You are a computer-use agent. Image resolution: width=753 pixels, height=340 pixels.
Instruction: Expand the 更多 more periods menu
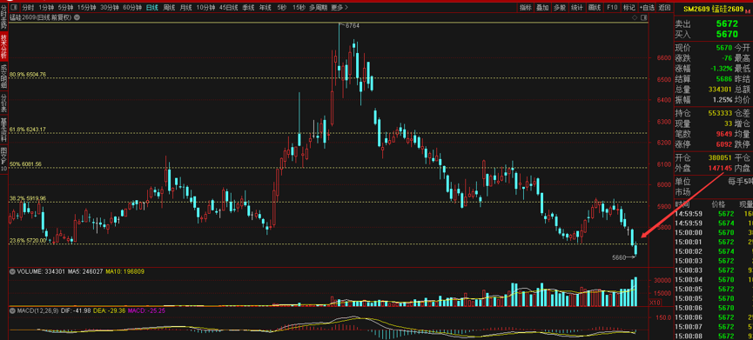coord(340,7)
